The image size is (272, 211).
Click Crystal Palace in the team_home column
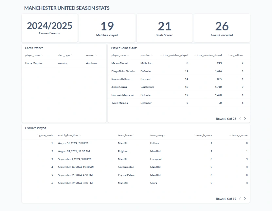coord(126,175)
